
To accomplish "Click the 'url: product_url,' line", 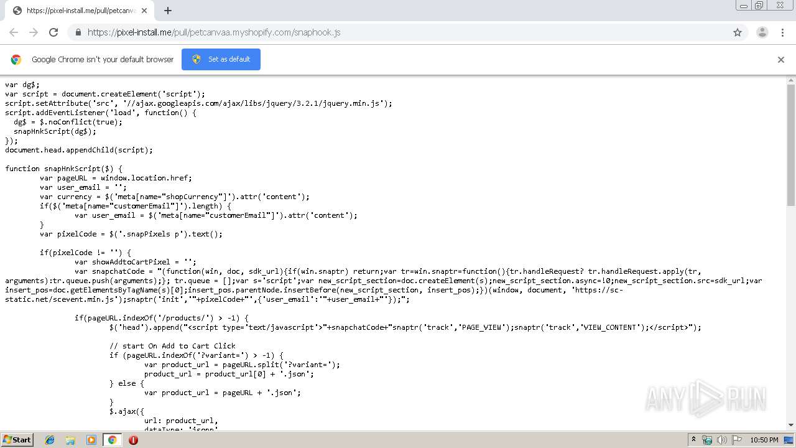I will tap(181, 421).
